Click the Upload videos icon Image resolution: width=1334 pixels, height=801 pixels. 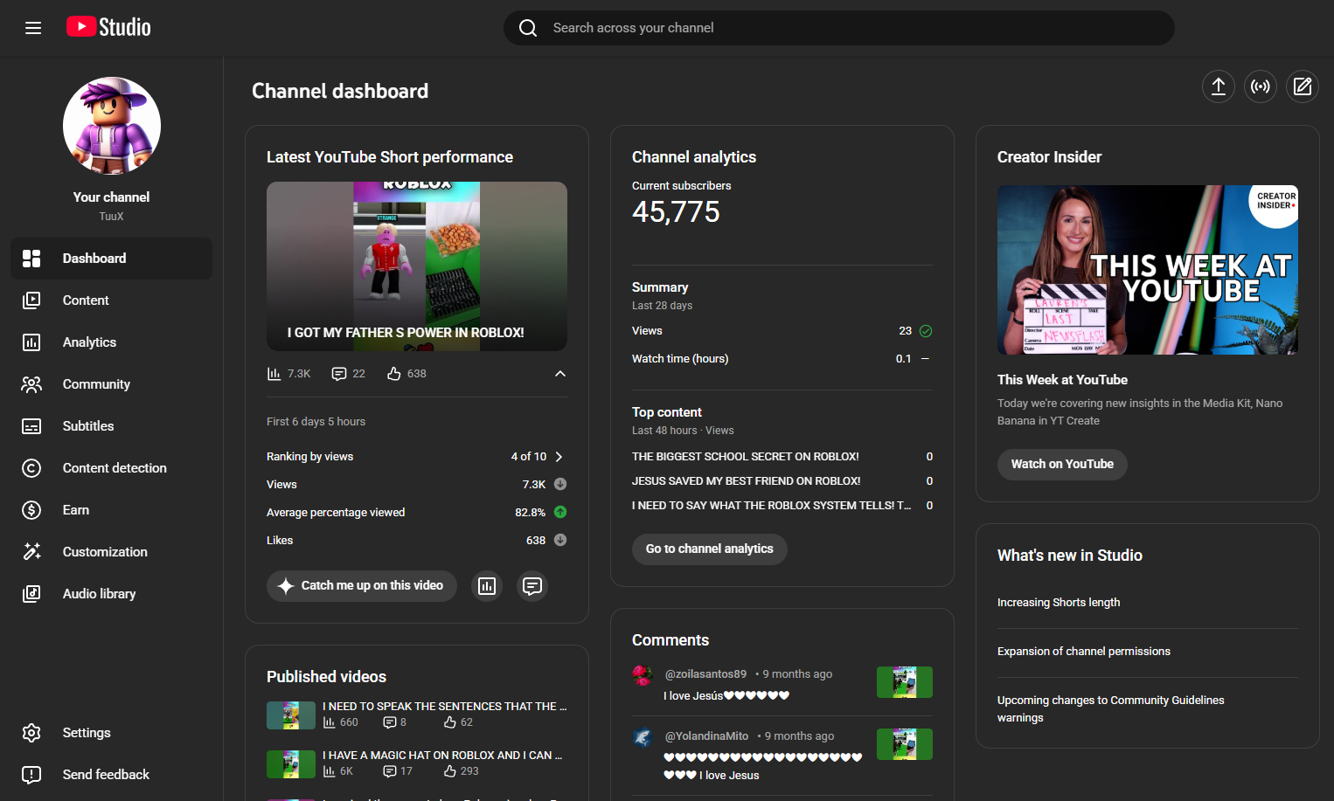(x=1219, y=86)
